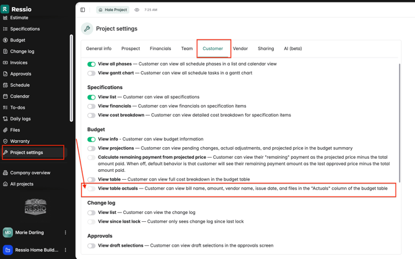This screenshot has height=259, width=415.
Task: Click the Files paperclip icon
Action: (6, 130)
